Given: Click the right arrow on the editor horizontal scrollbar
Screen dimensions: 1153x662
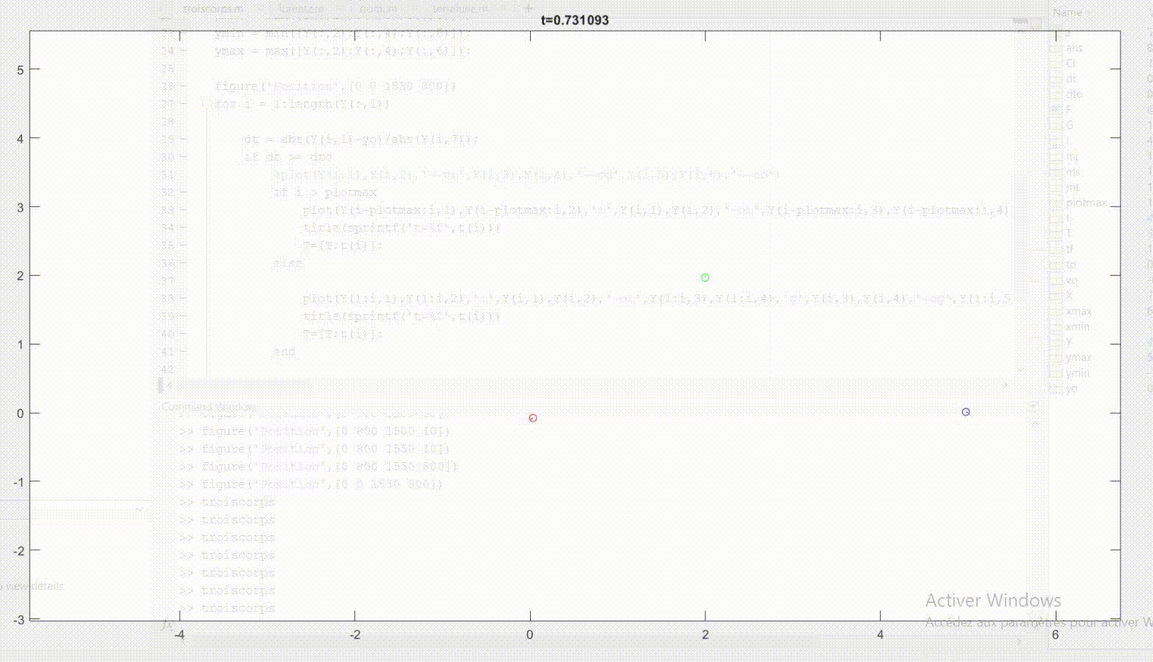Looking at the screenshot, I should (x=1005, y=384).
